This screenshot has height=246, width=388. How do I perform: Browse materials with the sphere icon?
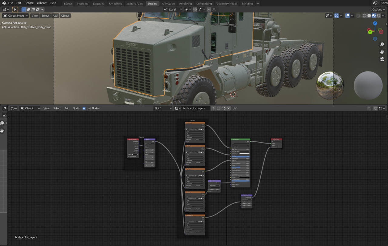tap(177, 108)
